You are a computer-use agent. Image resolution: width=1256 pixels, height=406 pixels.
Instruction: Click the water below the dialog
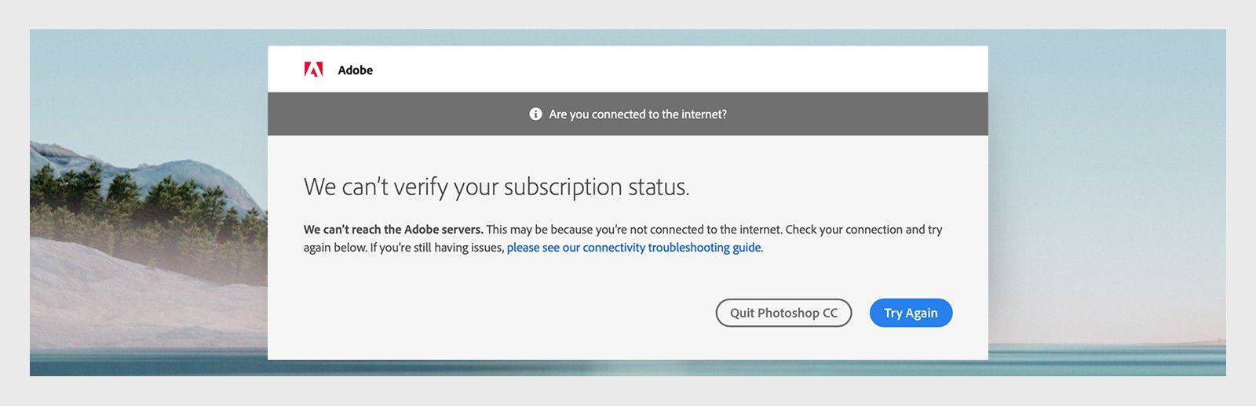coord(628,368)
